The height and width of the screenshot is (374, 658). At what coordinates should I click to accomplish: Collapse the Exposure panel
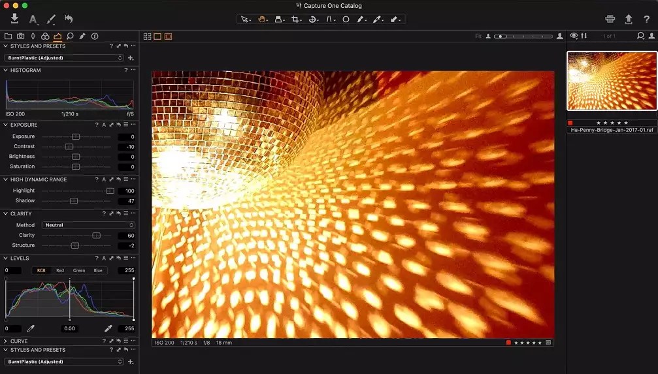coord(5,125)
